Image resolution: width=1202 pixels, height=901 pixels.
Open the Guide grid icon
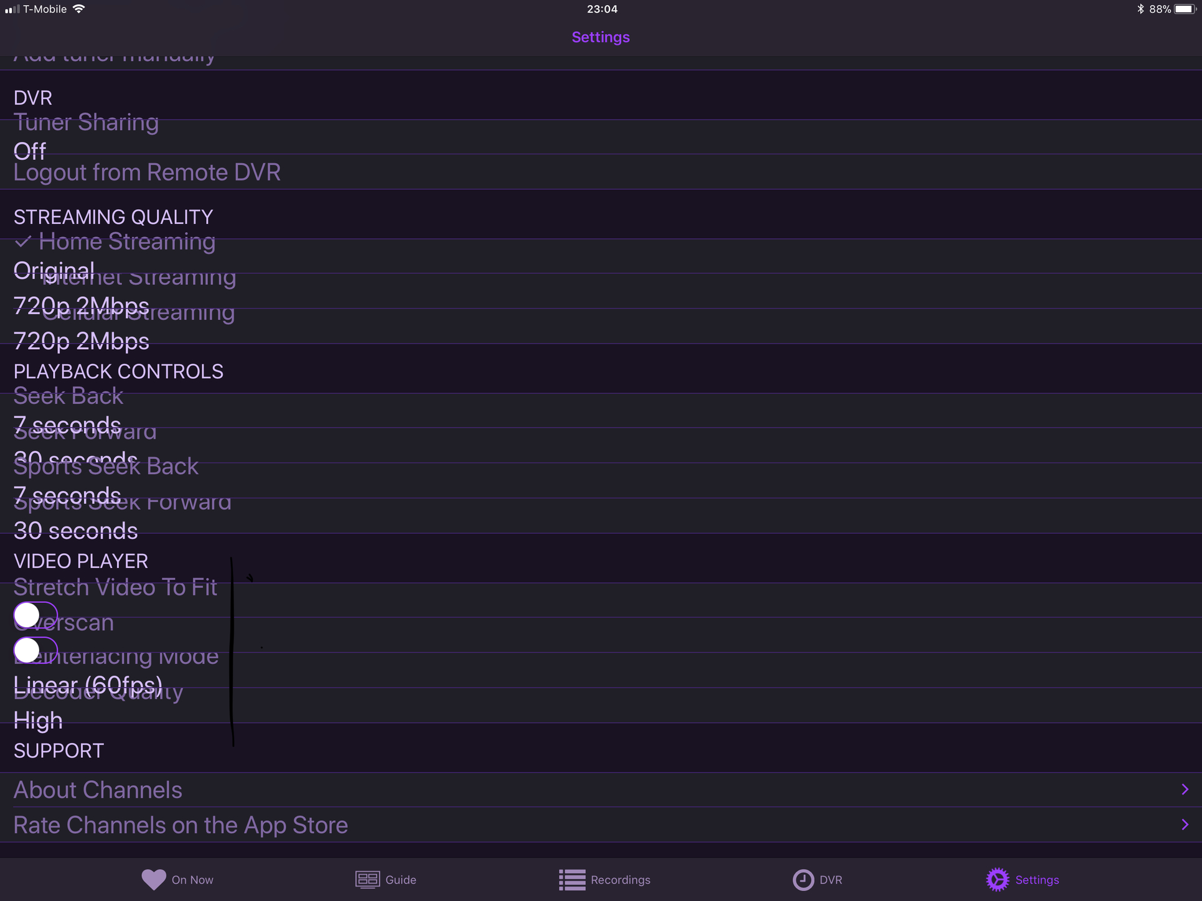point(367,879)
